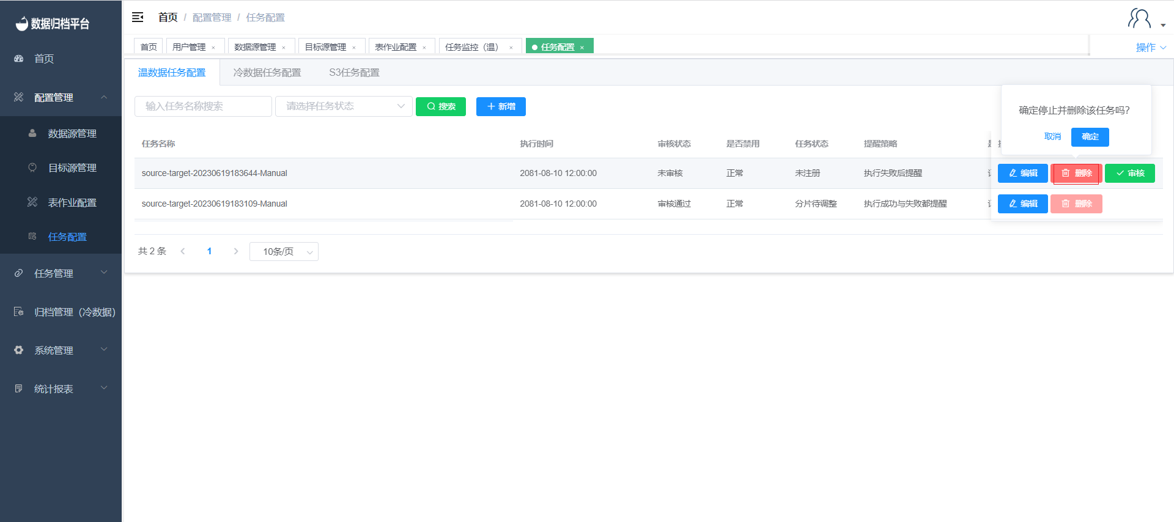Close the 表作业配置 tab

click(424, 48)
